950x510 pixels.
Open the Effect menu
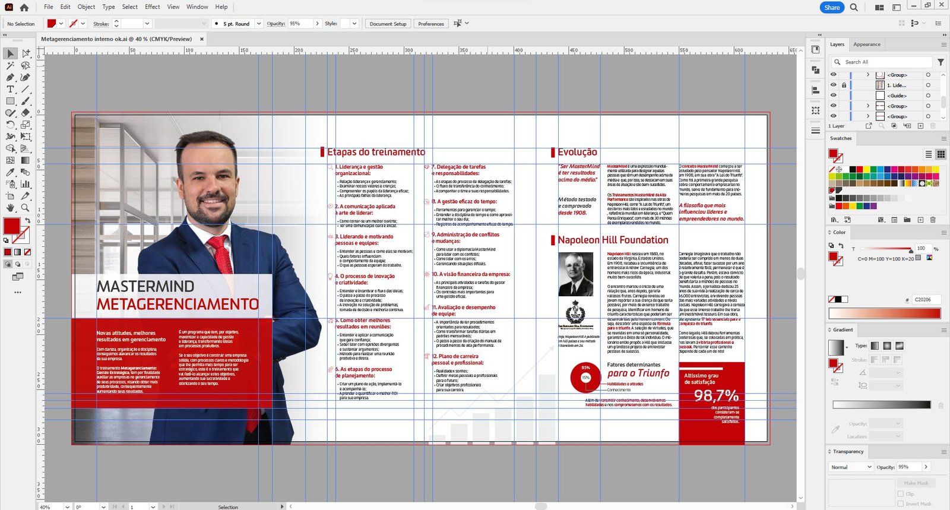point(153,7)
